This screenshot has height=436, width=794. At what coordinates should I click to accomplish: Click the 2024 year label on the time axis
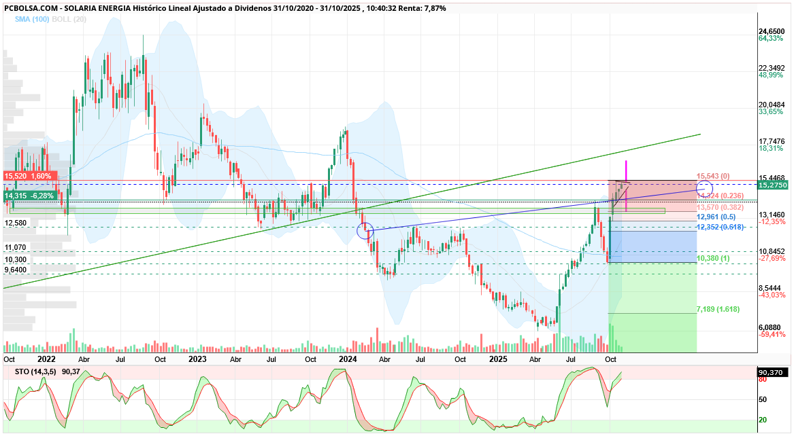click(348, 359)
